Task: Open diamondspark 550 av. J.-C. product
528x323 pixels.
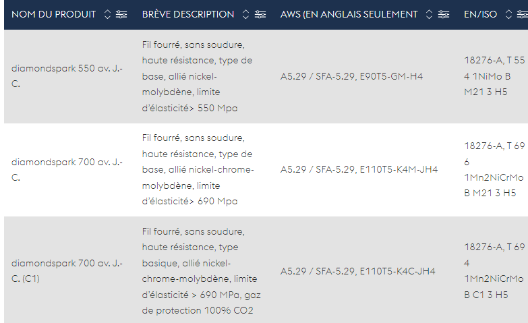Action: click(x=67, y=76)
